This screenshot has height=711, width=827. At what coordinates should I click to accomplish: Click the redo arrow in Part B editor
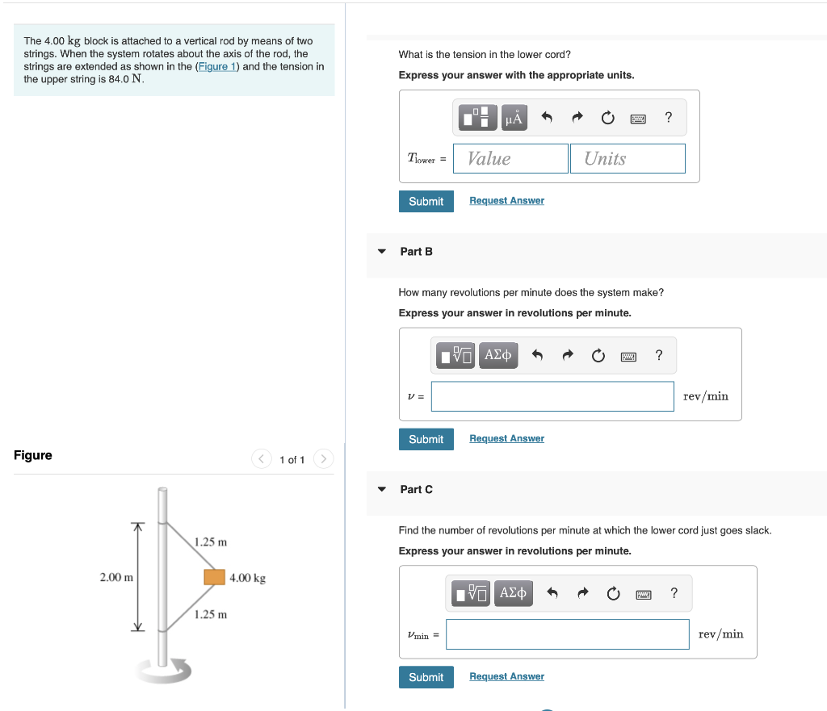point(567,355)
